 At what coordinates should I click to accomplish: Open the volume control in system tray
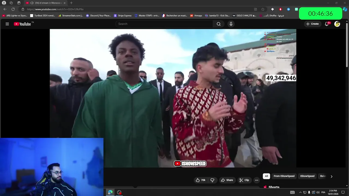tap(318, 192)
